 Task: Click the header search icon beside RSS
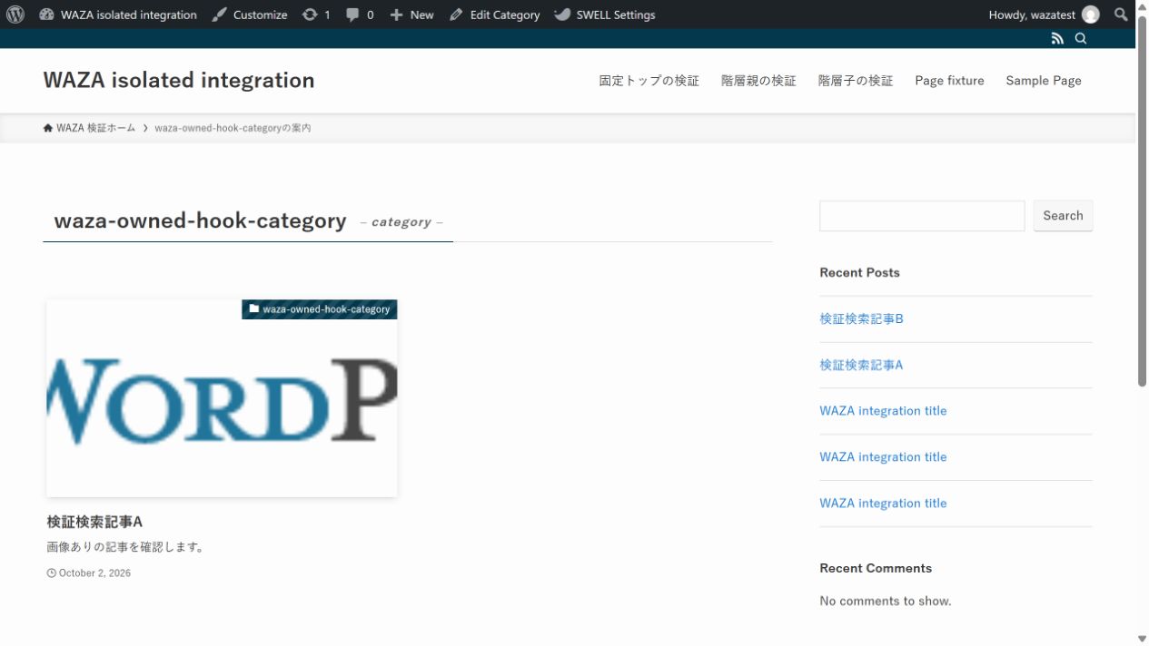1081,38
